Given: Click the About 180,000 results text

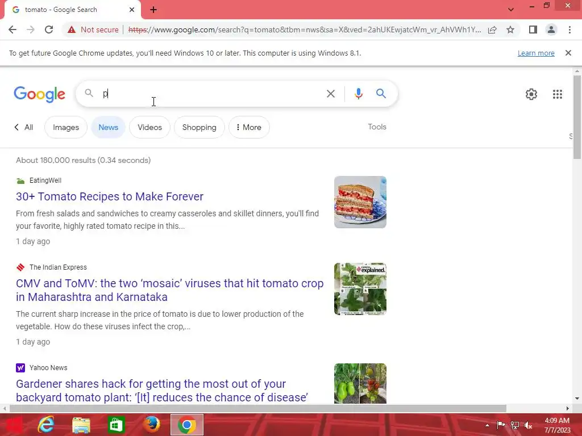Looking at the screenshot, I should pos(83,160).
